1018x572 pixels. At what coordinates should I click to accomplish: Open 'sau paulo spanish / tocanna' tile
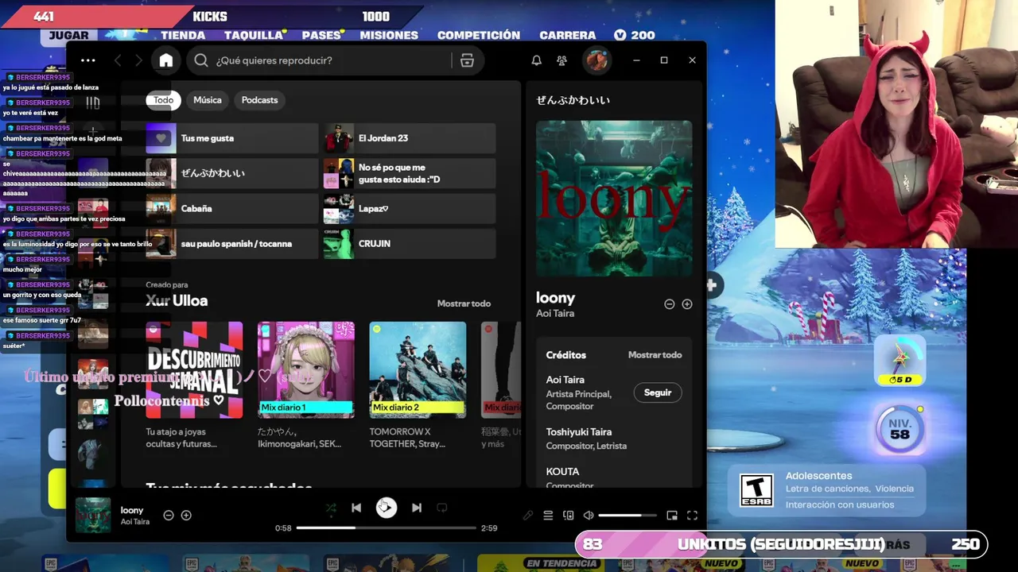click(x=232, y=244)
